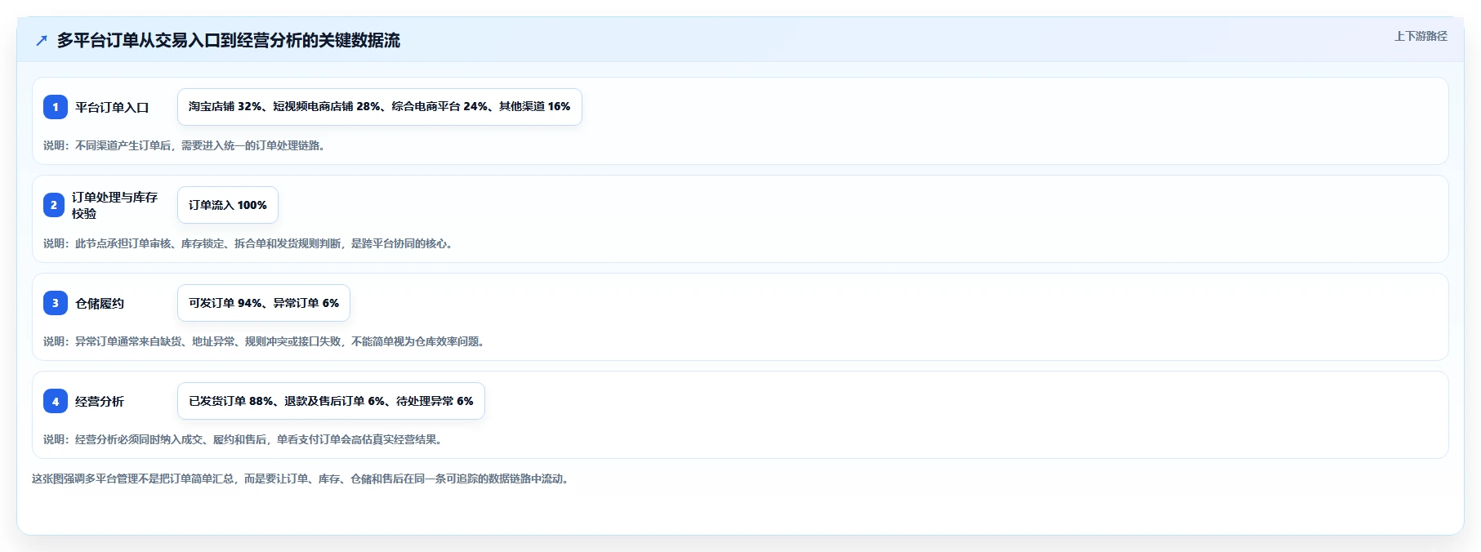Click the step 2 number badge
1481x552 pixels.
pyautogui.click(x=54, y=205)
